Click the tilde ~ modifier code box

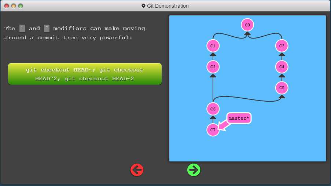click(47, 28)
